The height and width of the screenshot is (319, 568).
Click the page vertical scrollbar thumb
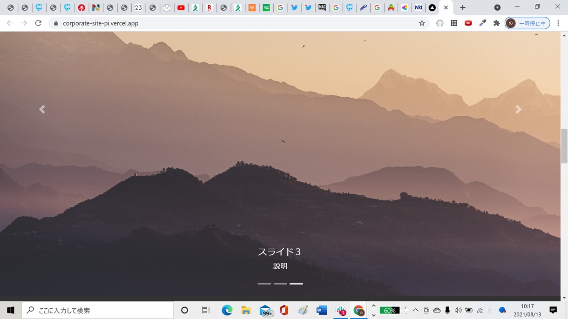coord(564,146)
